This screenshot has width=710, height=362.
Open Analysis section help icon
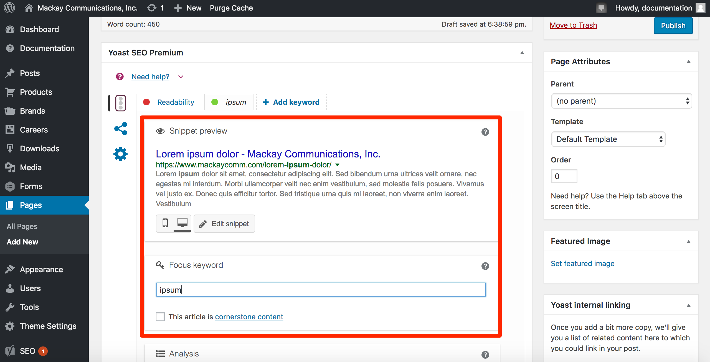tap(485, 355)
